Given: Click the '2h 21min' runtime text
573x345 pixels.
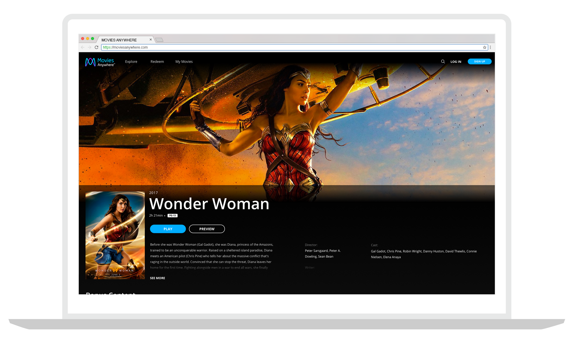Looking at the screenshot, I should pos(156,215).
